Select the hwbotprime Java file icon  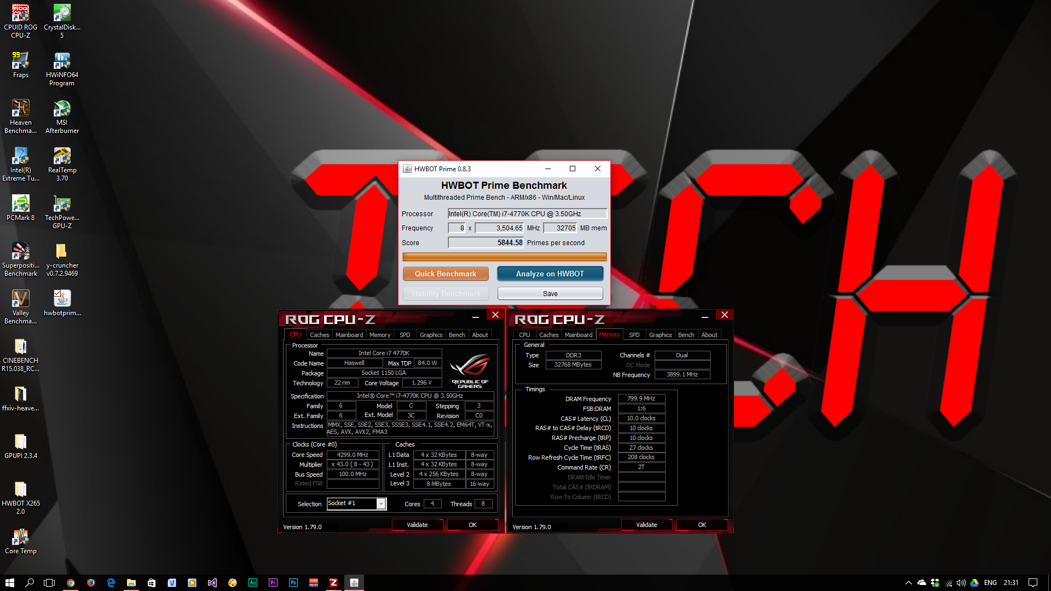tap(62, 303)
